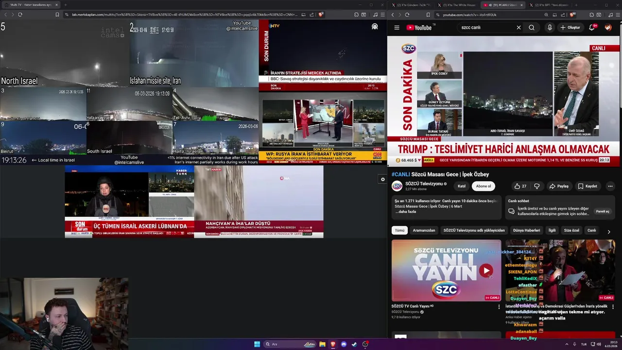Open the SÖZCÜ Televizyonu Canlı Yayın thumbnail
The height and width of the screenshot is (350, 622).
pos(446,270)
